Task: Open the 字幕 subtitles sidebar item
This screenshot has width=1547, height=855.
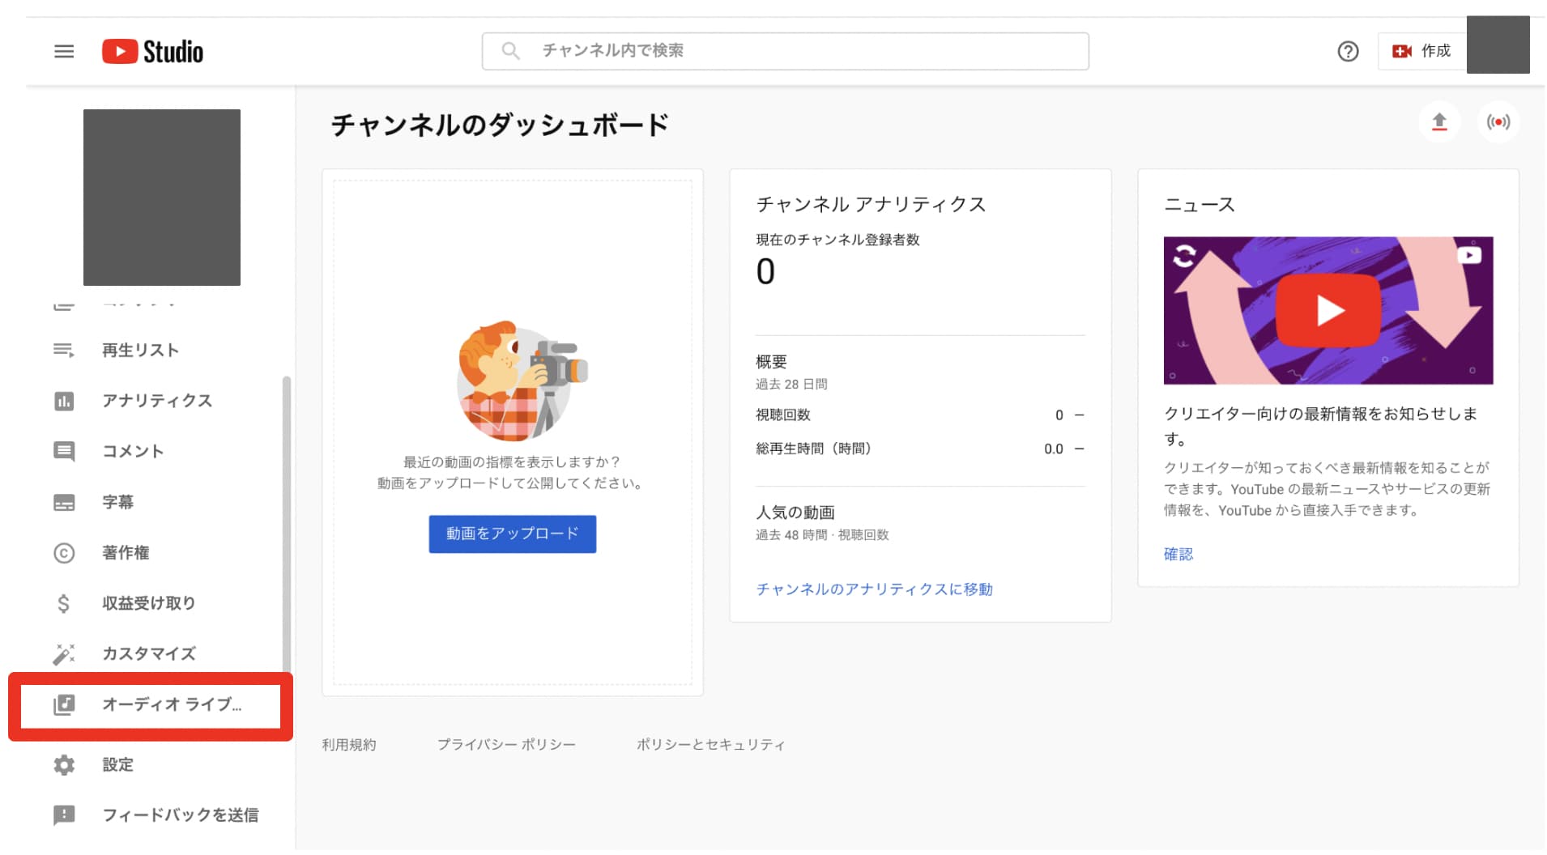Action: pyautogui.click(x=117, y=502)
